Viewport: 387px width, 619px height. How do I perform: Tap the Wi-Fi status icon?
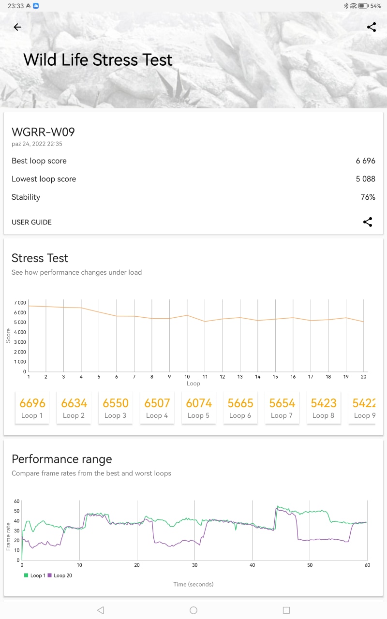[x=353, y=6]
